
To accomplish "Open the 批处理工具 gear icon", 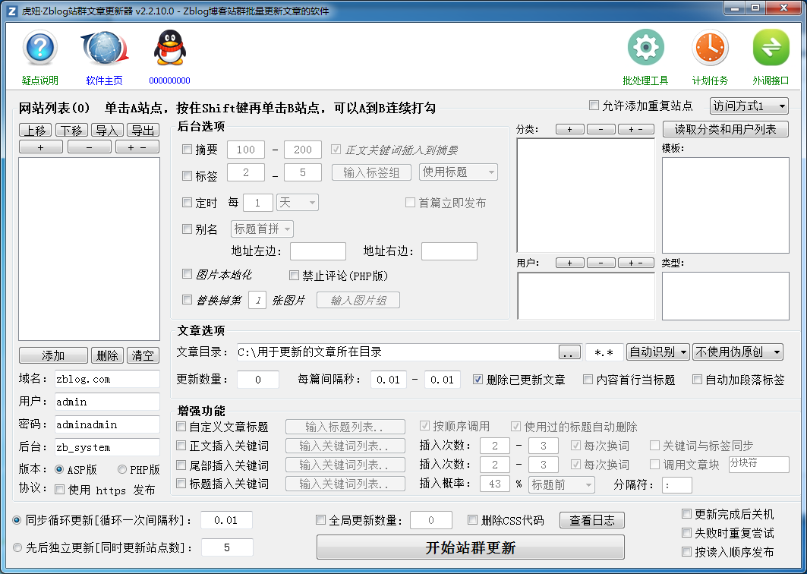I will coord(645,47).
